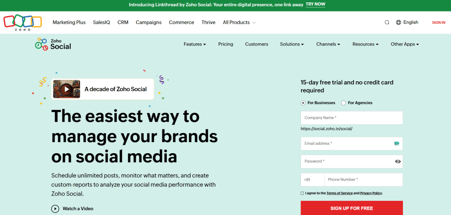The image size is (451, 215).
Task: Open Campaigns in top navigation
Action: (x=149, y=23)
